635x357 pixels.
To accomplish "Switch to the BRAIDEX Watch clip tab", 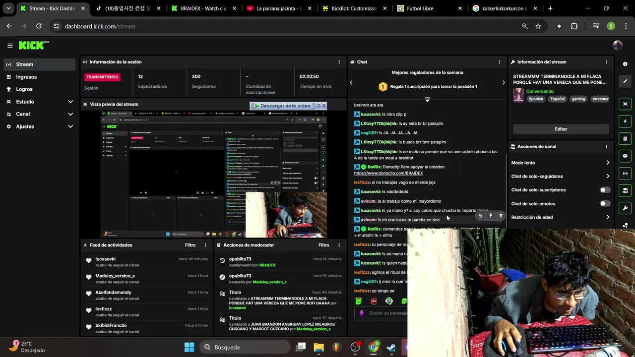I will click(203, 8).
